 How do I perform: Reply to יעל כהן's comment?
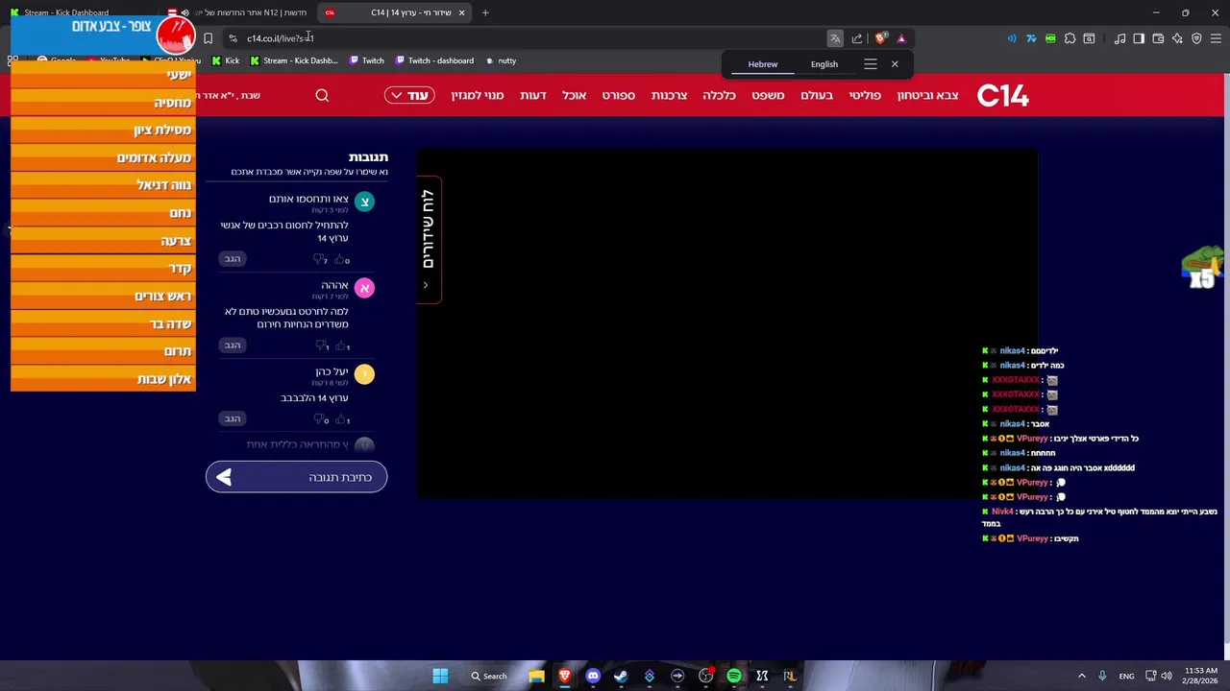coord(233,418)
